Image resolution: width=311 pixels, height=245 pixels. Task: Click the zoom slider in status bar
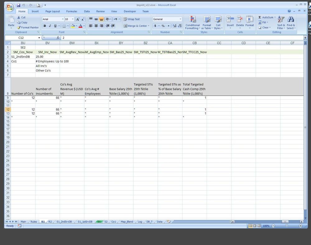tap(286, 226)
